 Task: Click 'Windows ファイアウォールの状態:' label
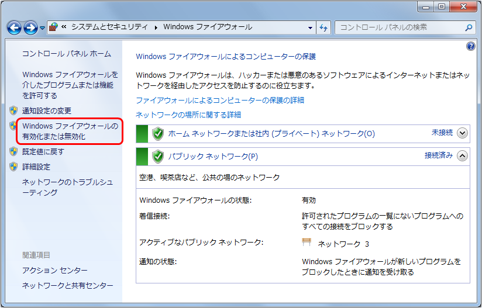(195, 200)
